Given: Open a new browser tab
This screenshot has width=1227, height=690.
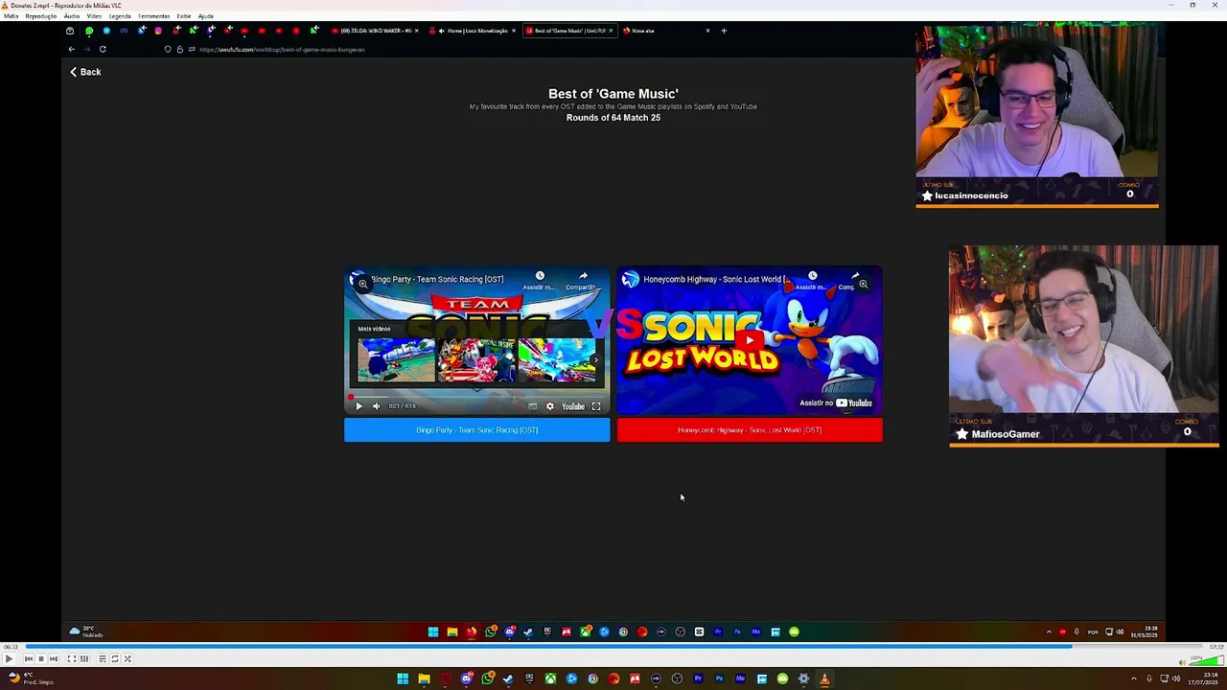Looking at the screenshot, I should 724,31.
